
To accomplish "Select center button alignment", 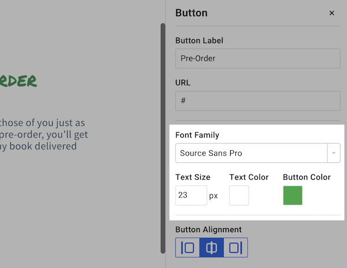I will coord(212,248).
